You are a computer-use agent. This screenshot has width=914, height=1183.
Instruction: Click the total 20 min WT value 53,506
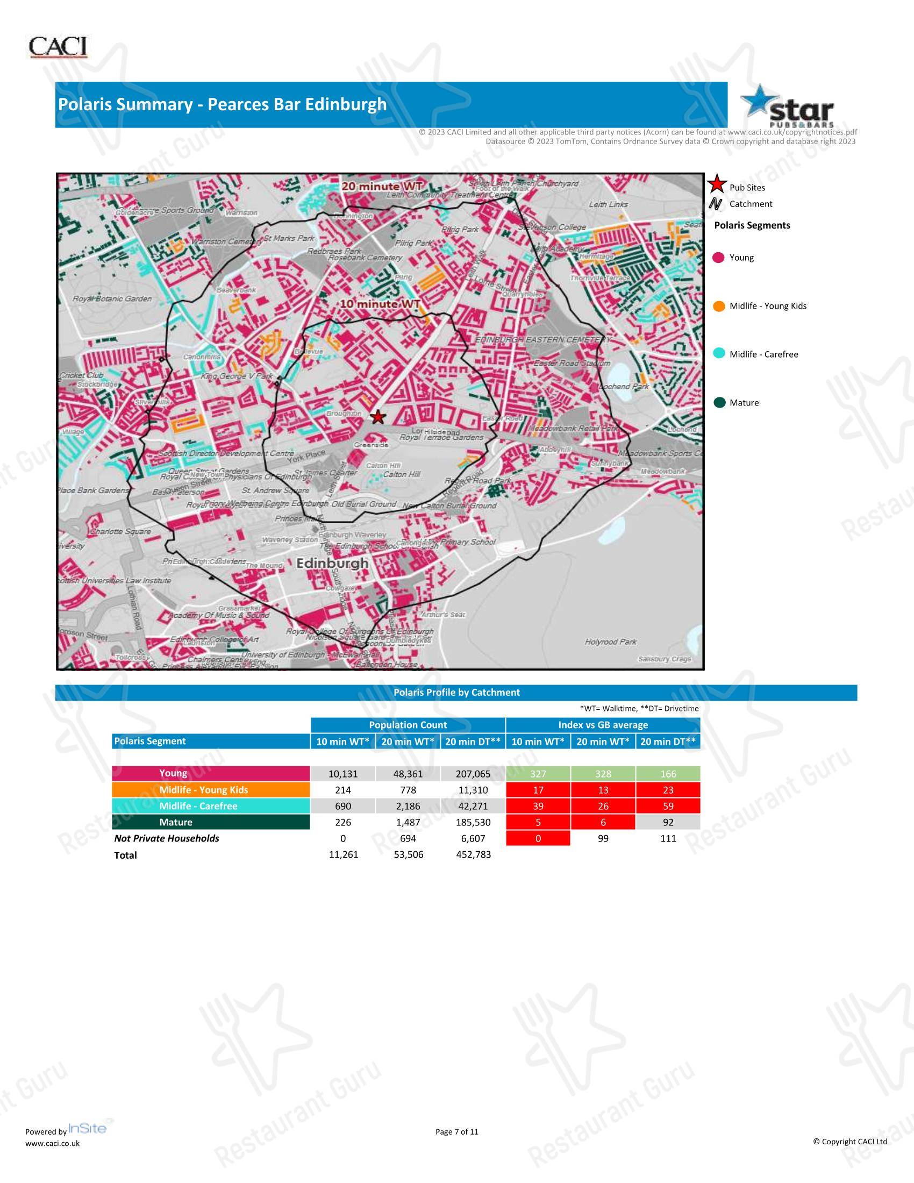[x=408, y=855]
